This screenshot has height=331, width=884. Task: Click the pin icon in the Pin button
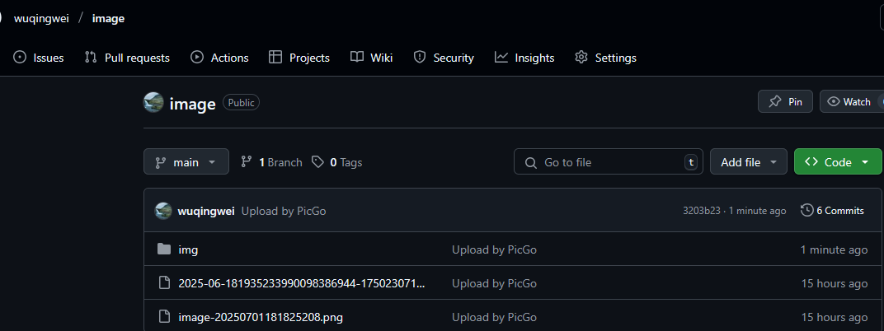(775, 101)
